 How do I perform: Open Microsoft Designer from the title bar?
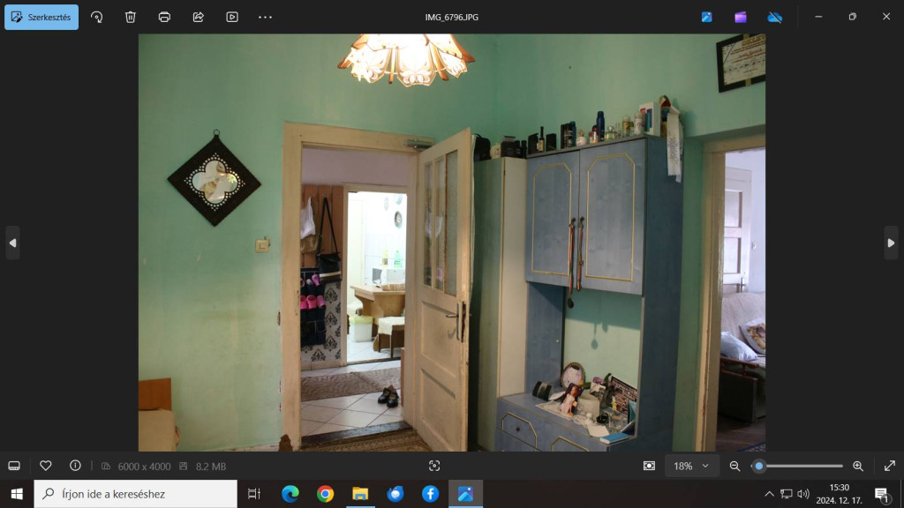click(x=706, y=17)
